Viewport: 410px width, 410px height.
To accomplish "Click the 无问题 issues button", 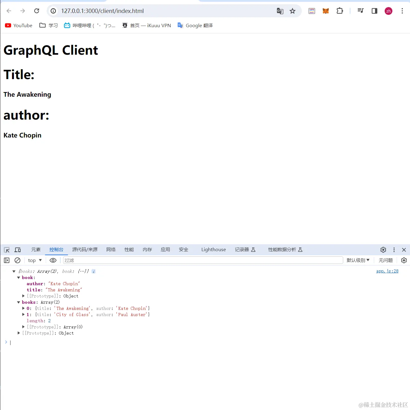I will tap(386, 260).
